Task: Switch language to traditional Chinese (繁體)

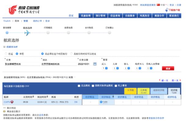Action: point(26,21)
